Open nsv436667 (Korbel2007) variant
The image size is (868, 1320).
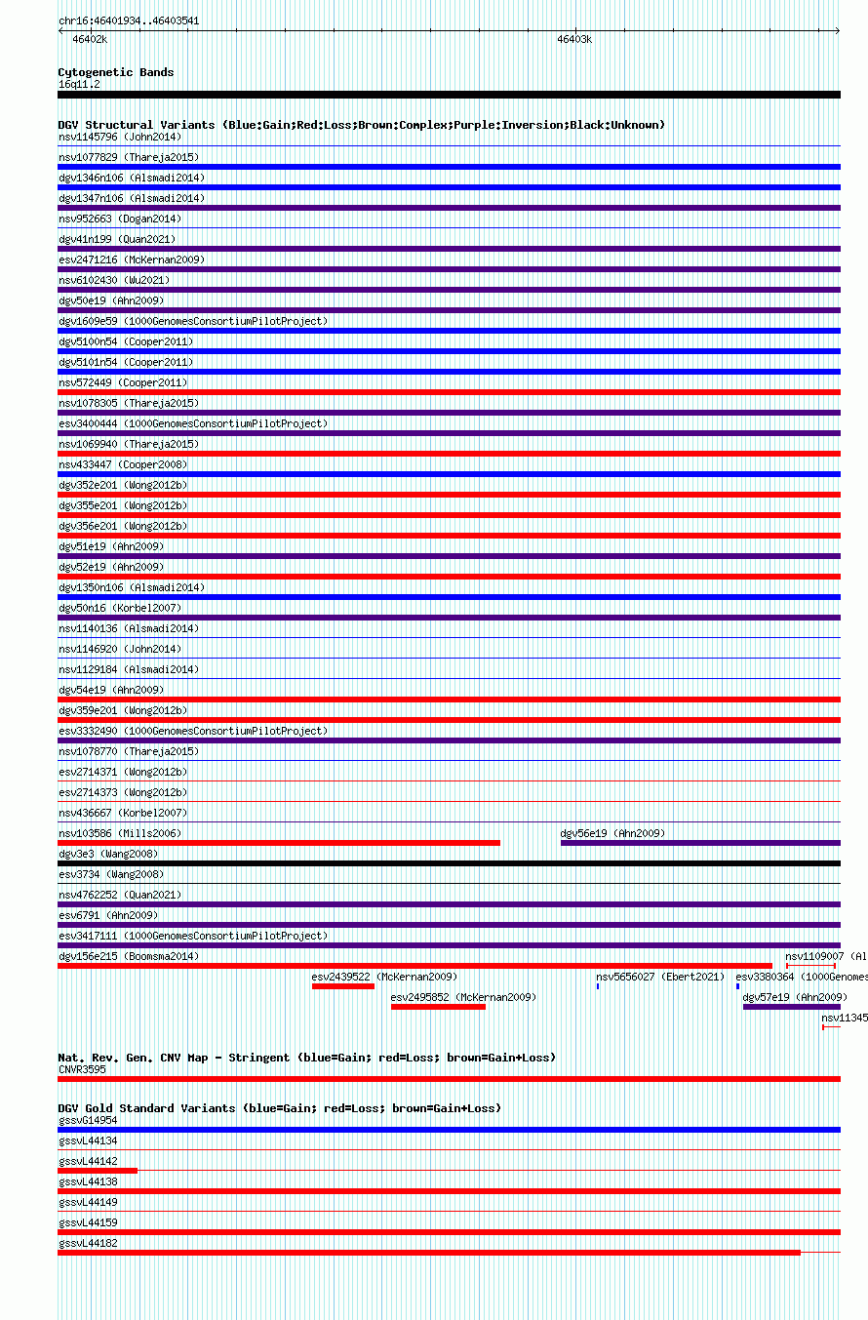[123, 813]
